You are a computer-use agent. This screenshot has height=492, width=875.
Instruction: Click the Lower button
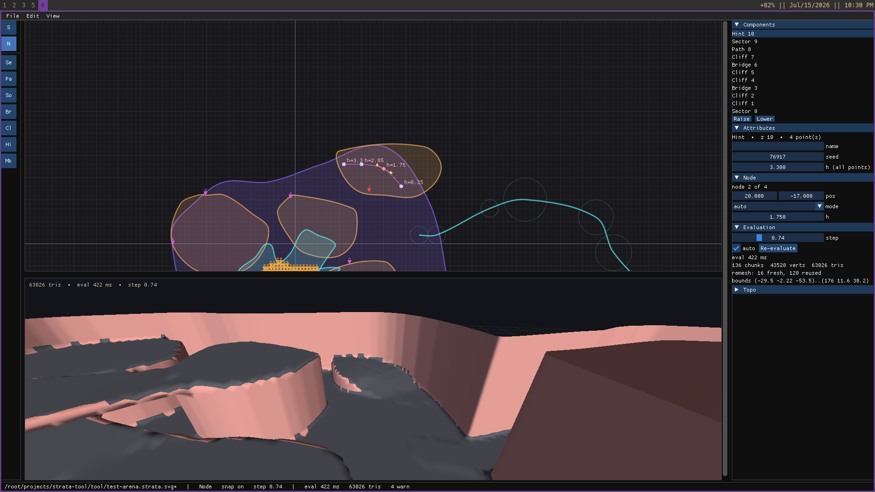coord(764,119)
